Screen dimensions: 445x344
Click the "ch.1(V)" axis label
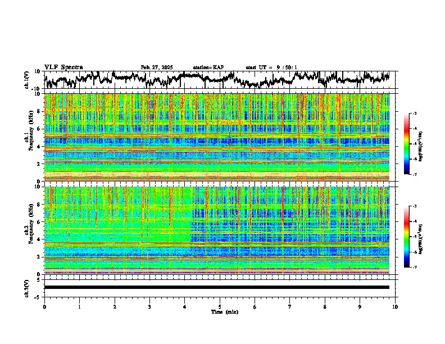(x=27, y=80)
